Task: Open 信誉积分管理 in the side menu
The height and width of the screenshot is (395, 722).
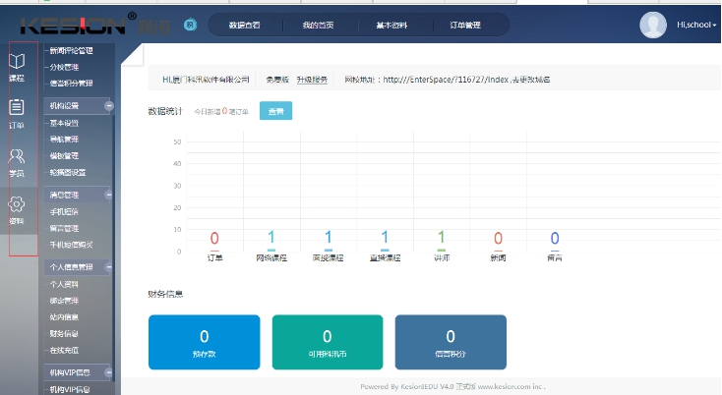Action: 72,84
